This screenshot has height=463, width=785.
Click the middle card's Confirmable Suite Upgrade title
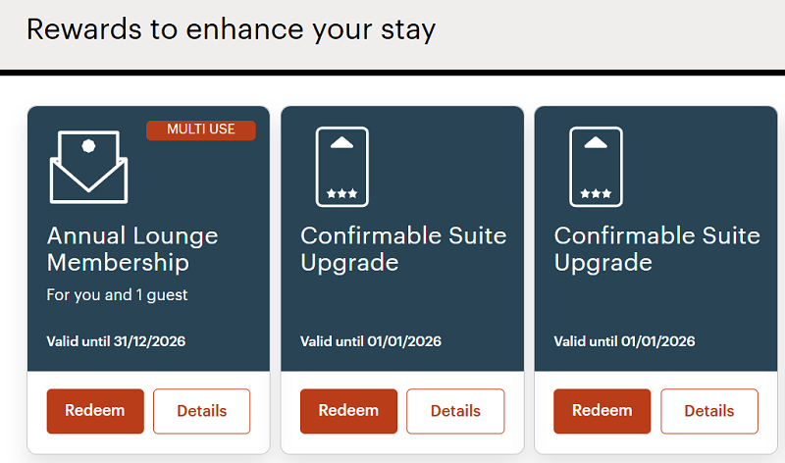pyautogui.click(x=403, y=249)
